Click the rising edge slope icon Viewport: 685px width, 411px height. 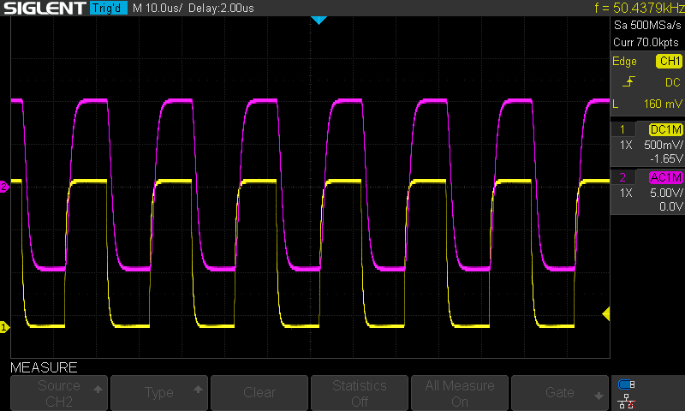click(628, 81)
